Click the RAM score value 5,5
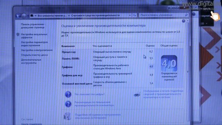222x125 pixels. coord(151,58)
